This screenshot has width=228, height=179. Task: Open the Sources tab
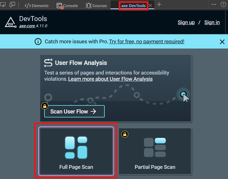click(96, 6)
